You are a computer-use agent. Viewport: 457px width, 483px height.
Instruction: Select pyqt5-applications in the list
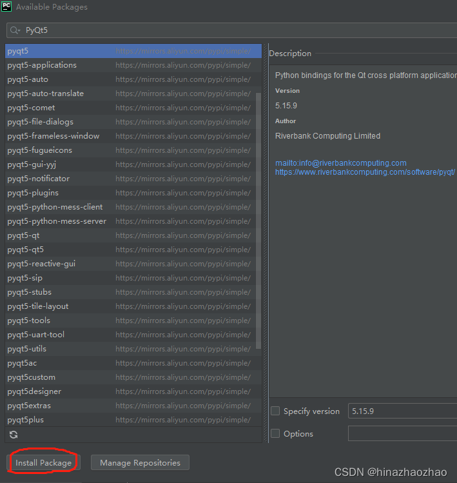click(x=133, y=65)
